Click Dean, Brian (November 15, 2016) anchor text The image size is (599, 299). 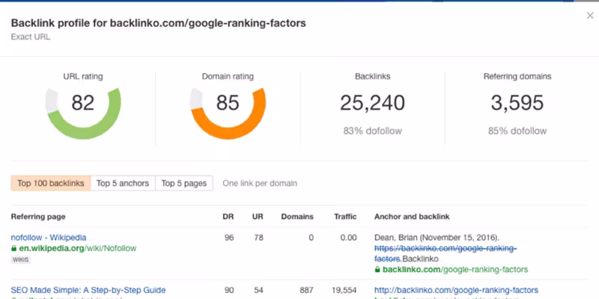pyautogui.click(x=437, y=238)
